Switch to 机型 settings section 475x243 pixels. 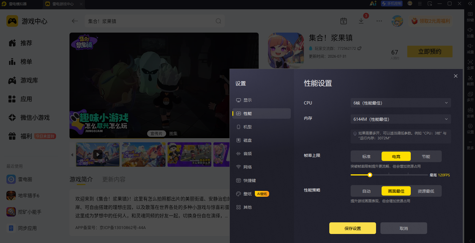point(262,127)
